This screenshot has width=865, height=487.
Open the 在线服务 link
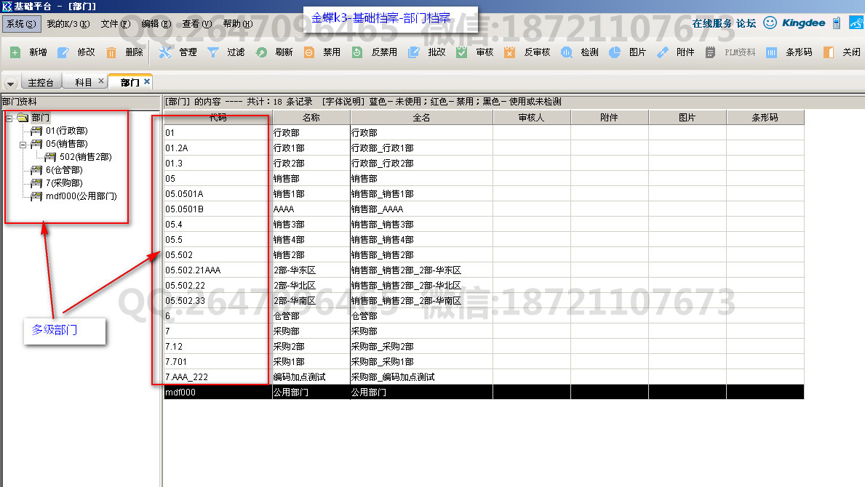[x=711, y=23]
